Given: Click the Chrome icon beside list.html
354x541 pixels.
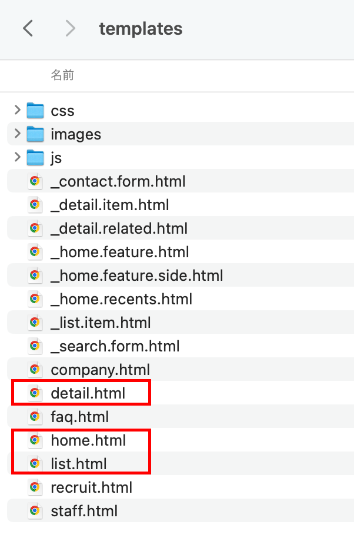Looking at the screenshot, I should [x=35, y=463].
